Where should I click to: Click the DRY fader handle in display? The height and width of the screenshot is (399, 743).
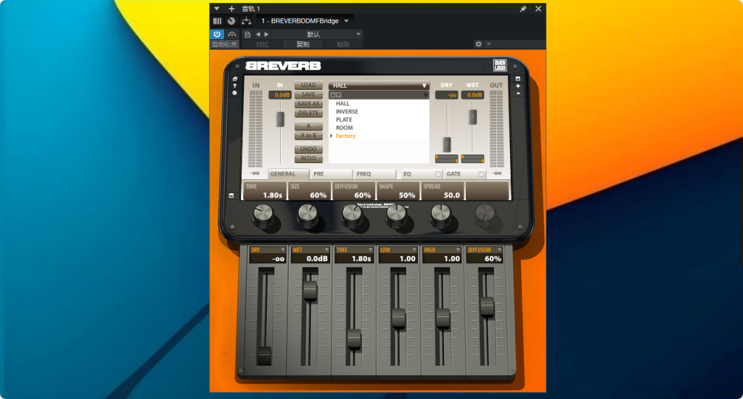coord(447,144)
